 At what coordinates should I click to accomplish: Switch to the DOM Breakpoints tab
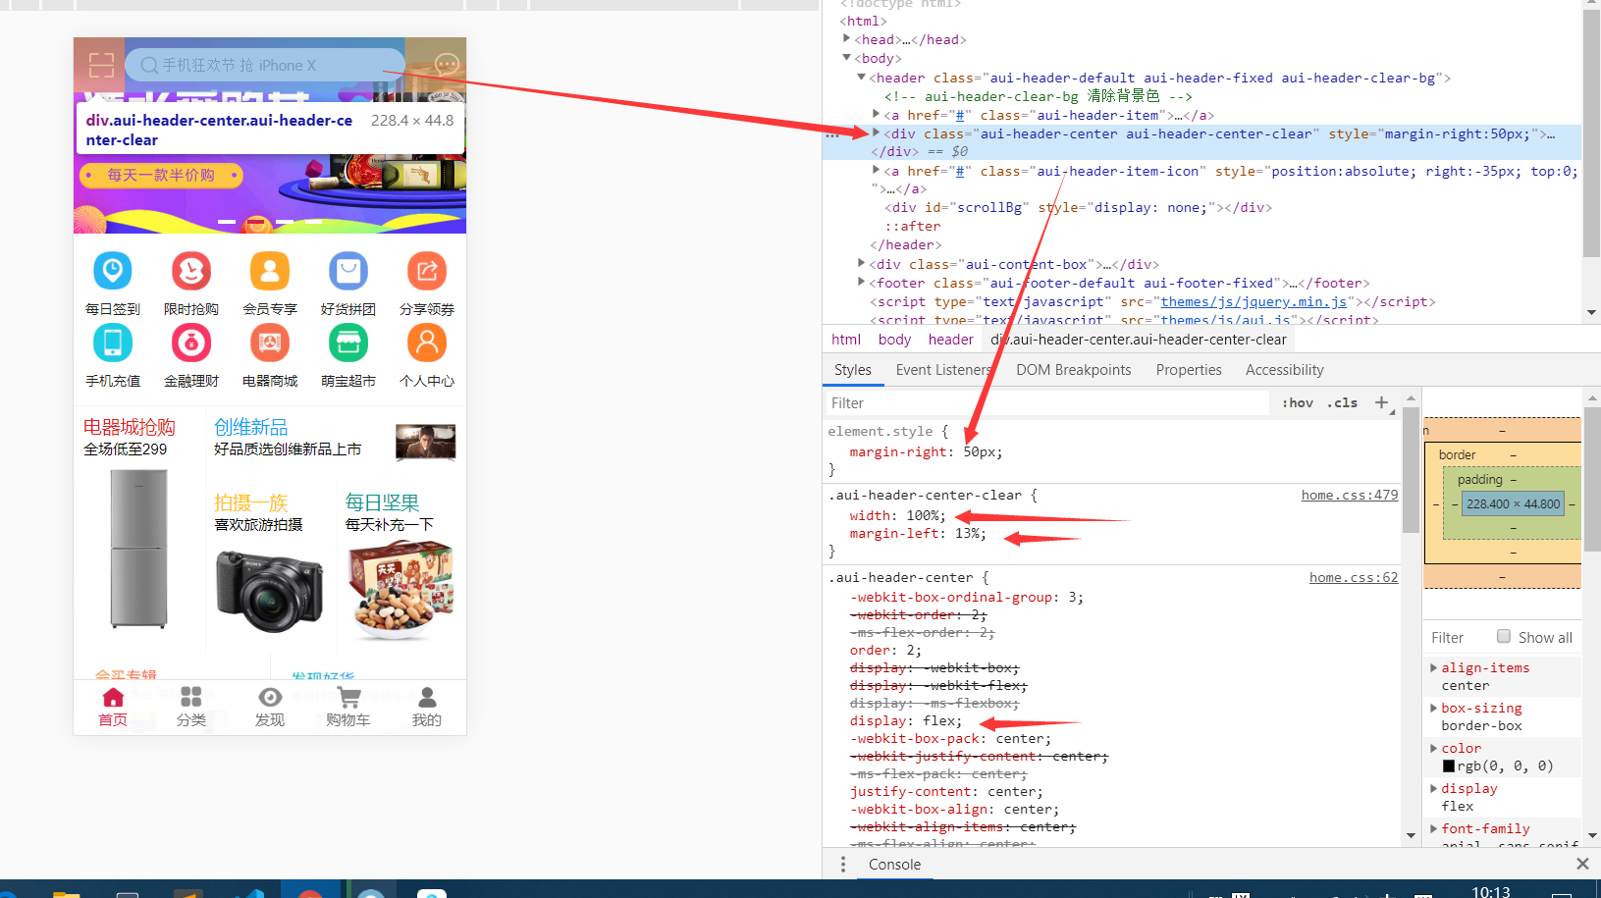coord(1074,370)
